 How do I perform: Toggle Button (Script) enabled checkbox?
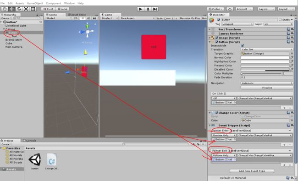pos(217,42)
